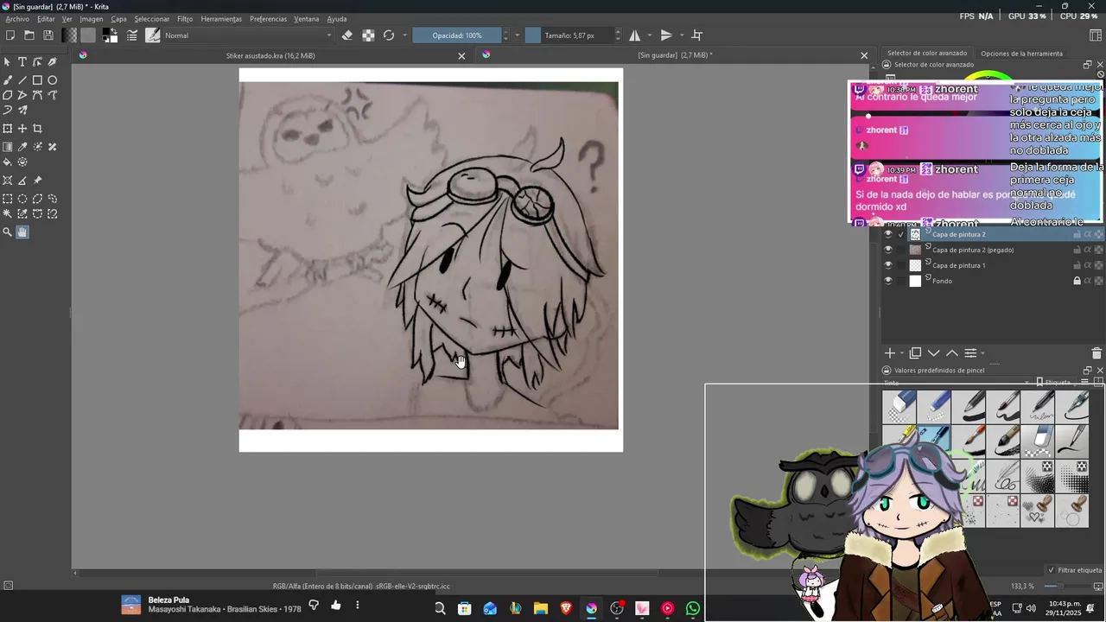
Task: Switch to Opciones de la herramienta tab
Action: click(1021, 54)
